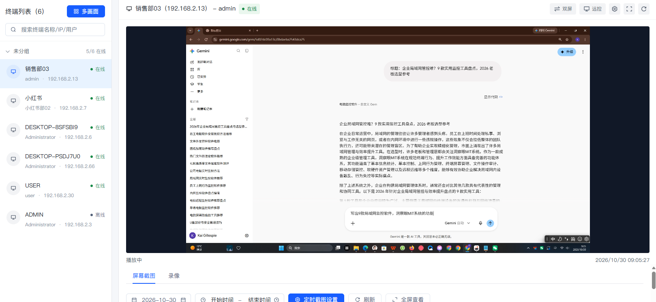Click the page's vertical scrollbar thumb

pos(654,280)
